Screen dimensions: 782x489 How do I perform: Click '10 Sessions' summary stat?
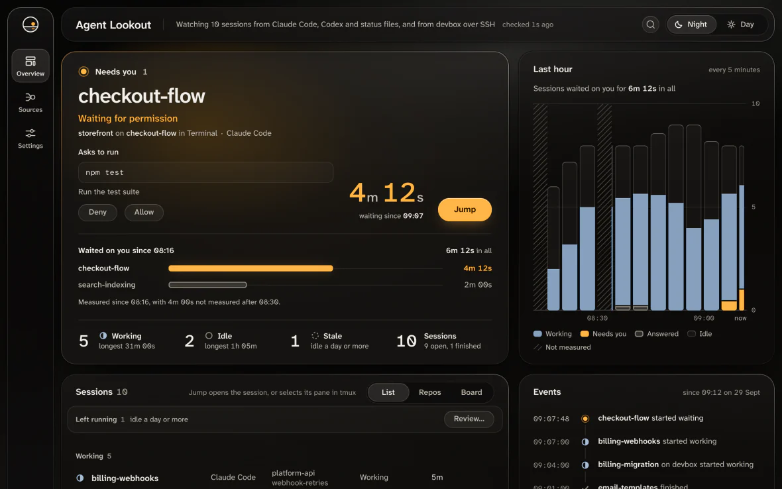pos(439,341)
